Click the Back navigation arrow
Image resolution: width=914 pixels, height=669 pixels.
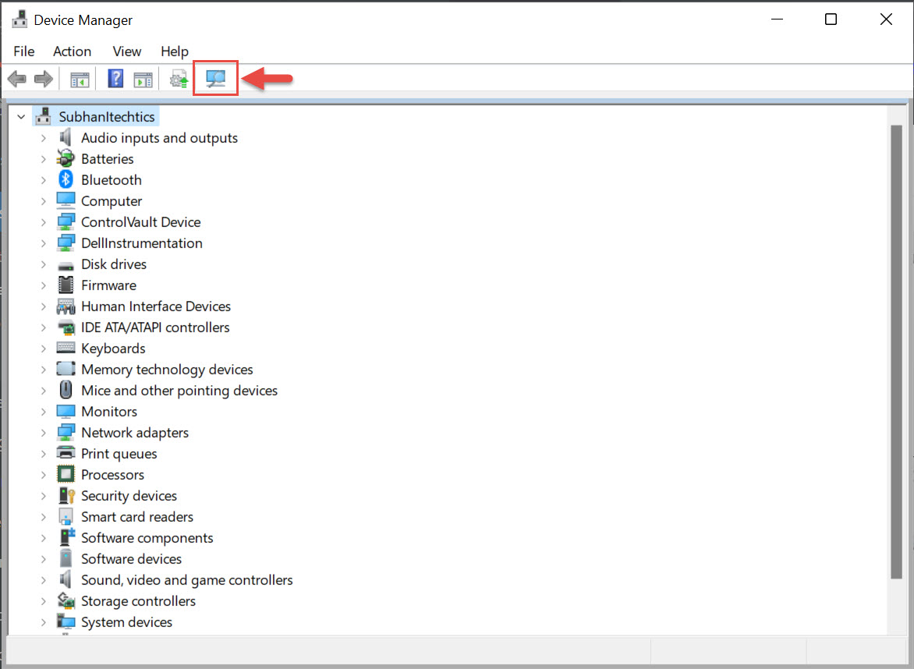coord(16,78)
